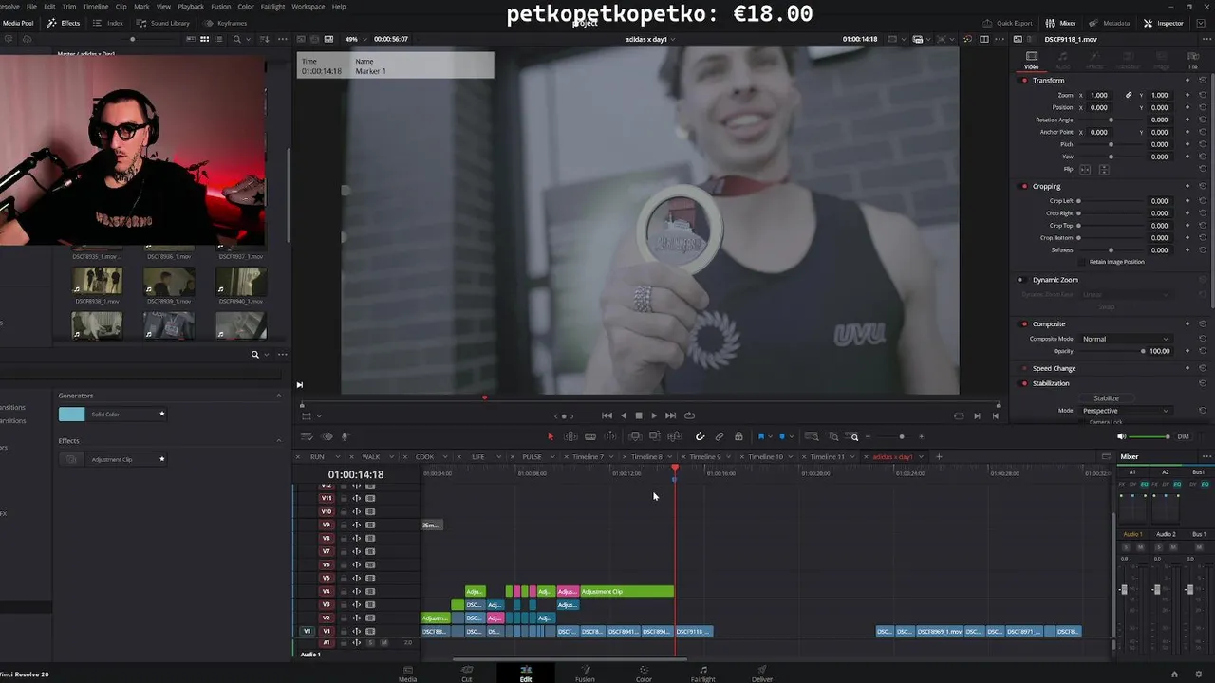
Task: Disable the Cropping section toggle
Action: (1024, 187)
